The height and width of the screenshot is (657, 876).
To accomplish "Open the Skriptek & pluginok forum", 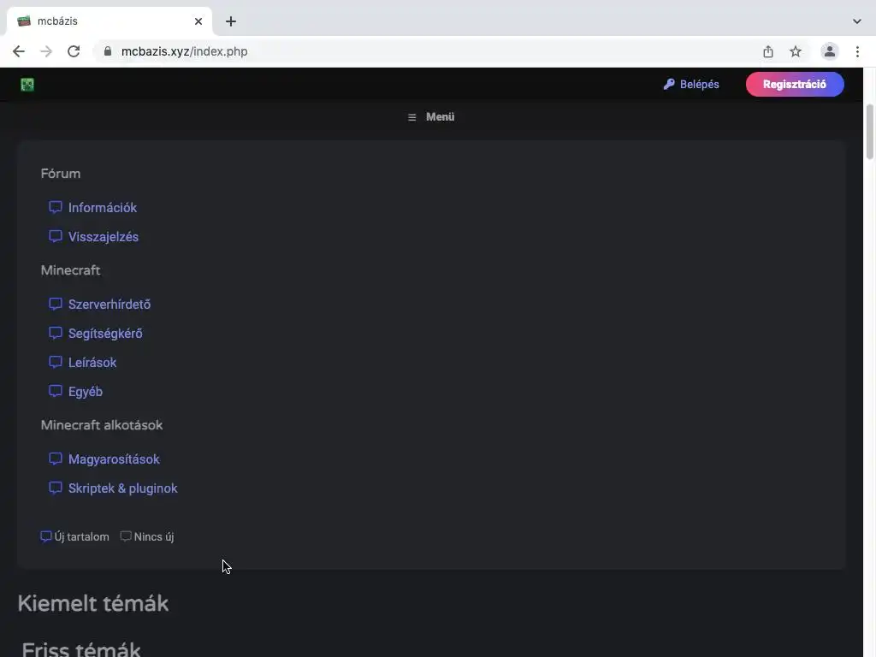I will click(x=123, y=488).
